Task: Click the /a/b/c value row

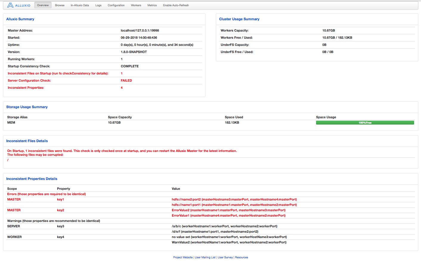Action: 225,226
